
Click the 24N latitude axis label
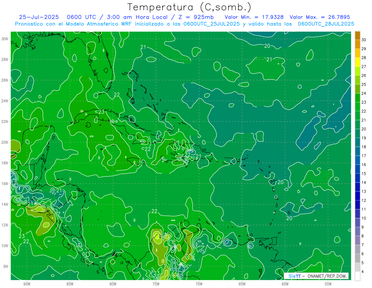pyautogui.click(x=5, y=101)
